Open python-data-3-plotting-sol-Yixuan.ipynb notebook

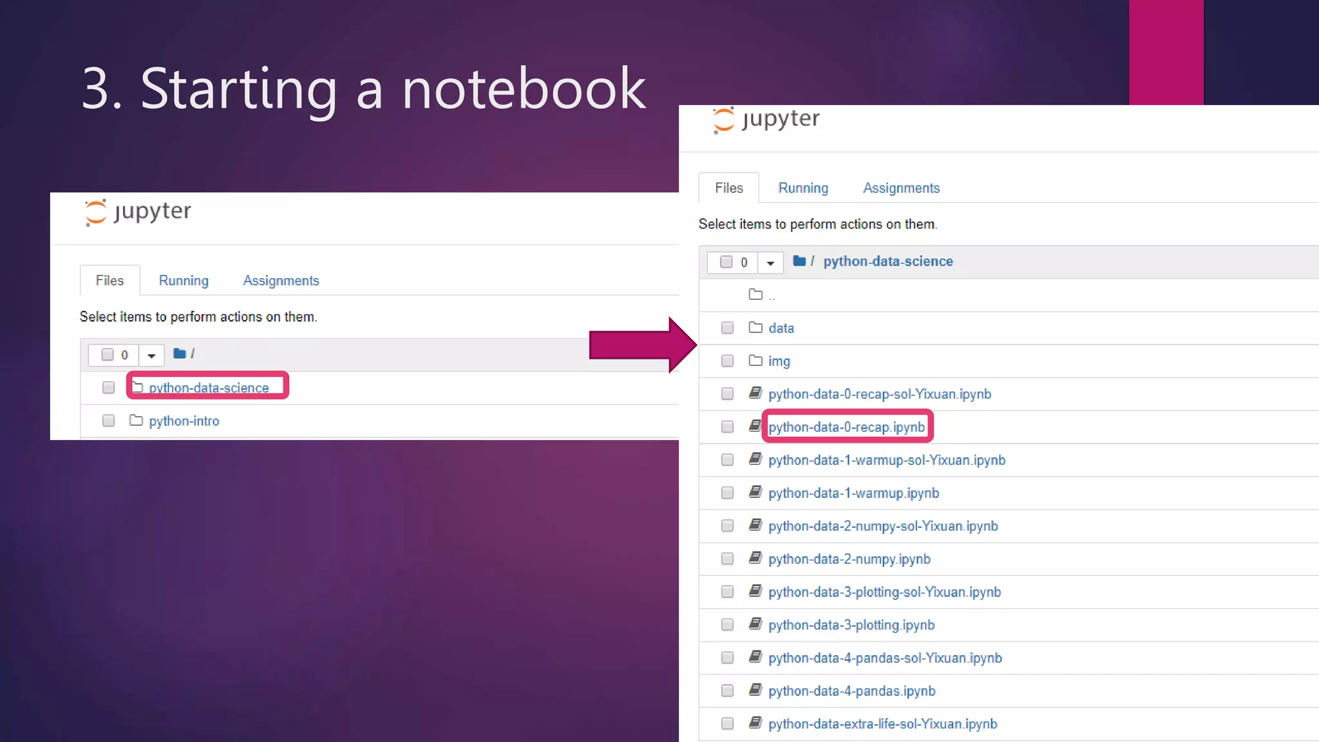point(884,592)
